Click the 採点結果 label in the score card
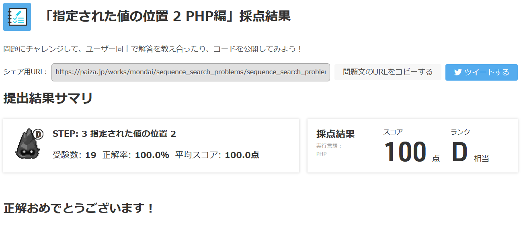 coord(335,134)
